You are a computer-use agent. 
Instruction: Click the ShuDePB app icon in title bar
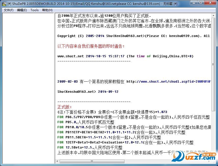tap(4, 3)
